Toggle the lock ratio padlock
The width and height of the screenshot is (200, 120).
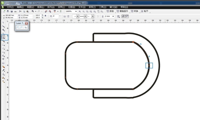coord(45,16)
